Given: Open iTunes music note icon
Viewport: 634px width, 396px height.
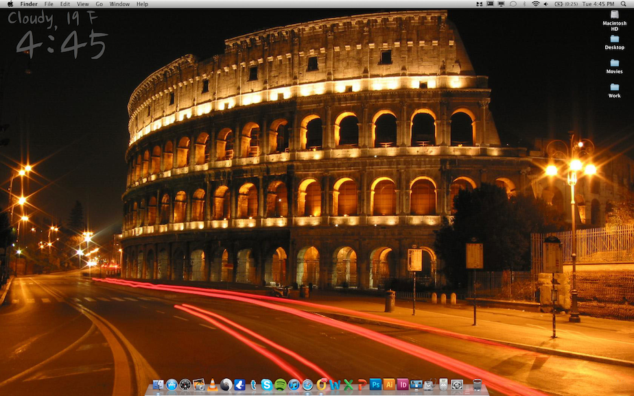Looking at the screenshot, I should (294, 385).
